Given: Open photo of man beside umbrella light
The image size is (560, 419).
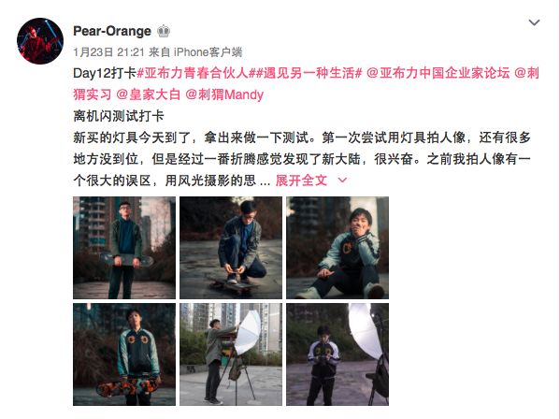Looking at the screenshot, I should 337,354.
